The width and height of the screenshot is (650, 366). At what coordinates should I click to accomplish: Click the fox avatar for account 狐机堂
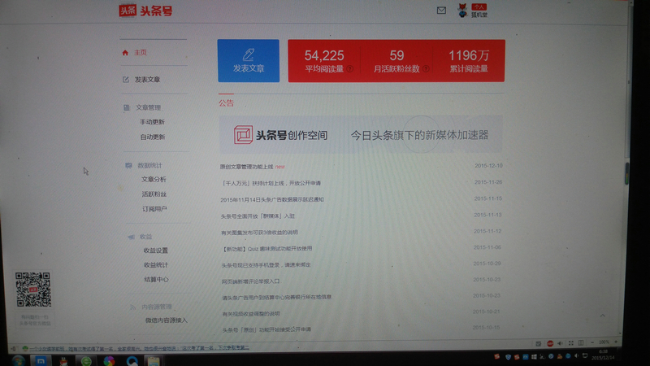click(x=462, y=11)
